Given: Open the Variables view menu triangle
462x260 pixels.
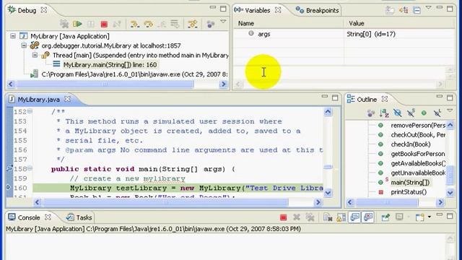Looking at the screenshot, I should [428, 8].
